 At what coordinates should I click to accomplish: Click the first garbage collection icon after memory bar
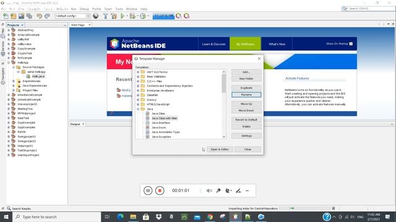pyautogui.click(x=179, y=16)
